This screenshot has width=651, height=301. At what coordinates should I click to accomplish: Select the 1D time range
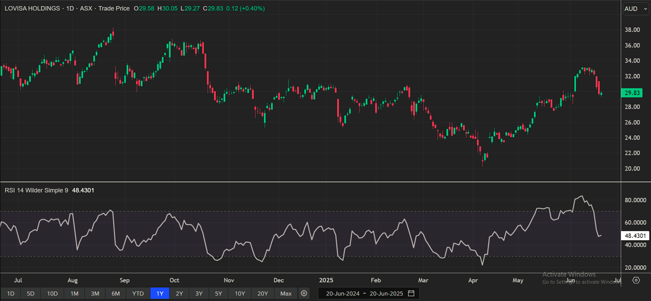(x=11, y=293)
